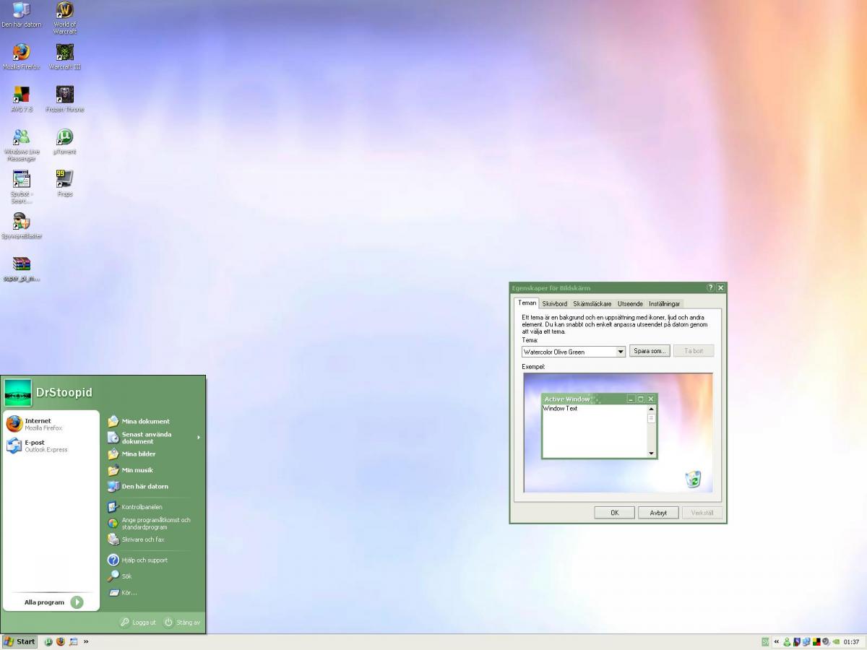
Task: Open the SpywareBlaster desktop shortcut
Action: click(x=22, y=222)
